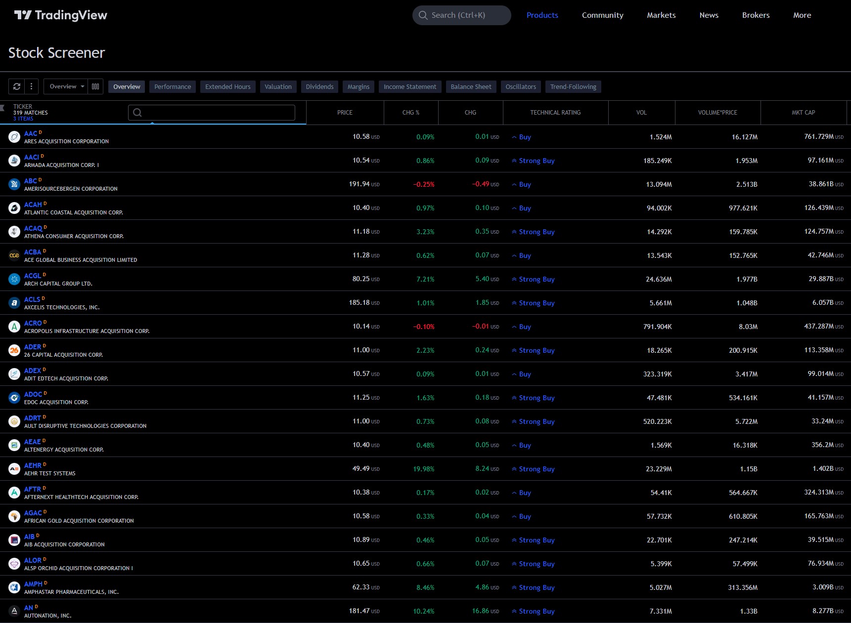Click the columns layout icon

pos(95,86)
